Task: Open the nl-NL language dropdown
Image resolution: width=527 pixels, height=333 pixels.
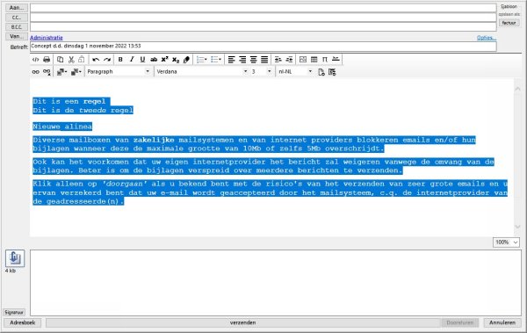Action: pyautogui.click(x=295, y=72)
